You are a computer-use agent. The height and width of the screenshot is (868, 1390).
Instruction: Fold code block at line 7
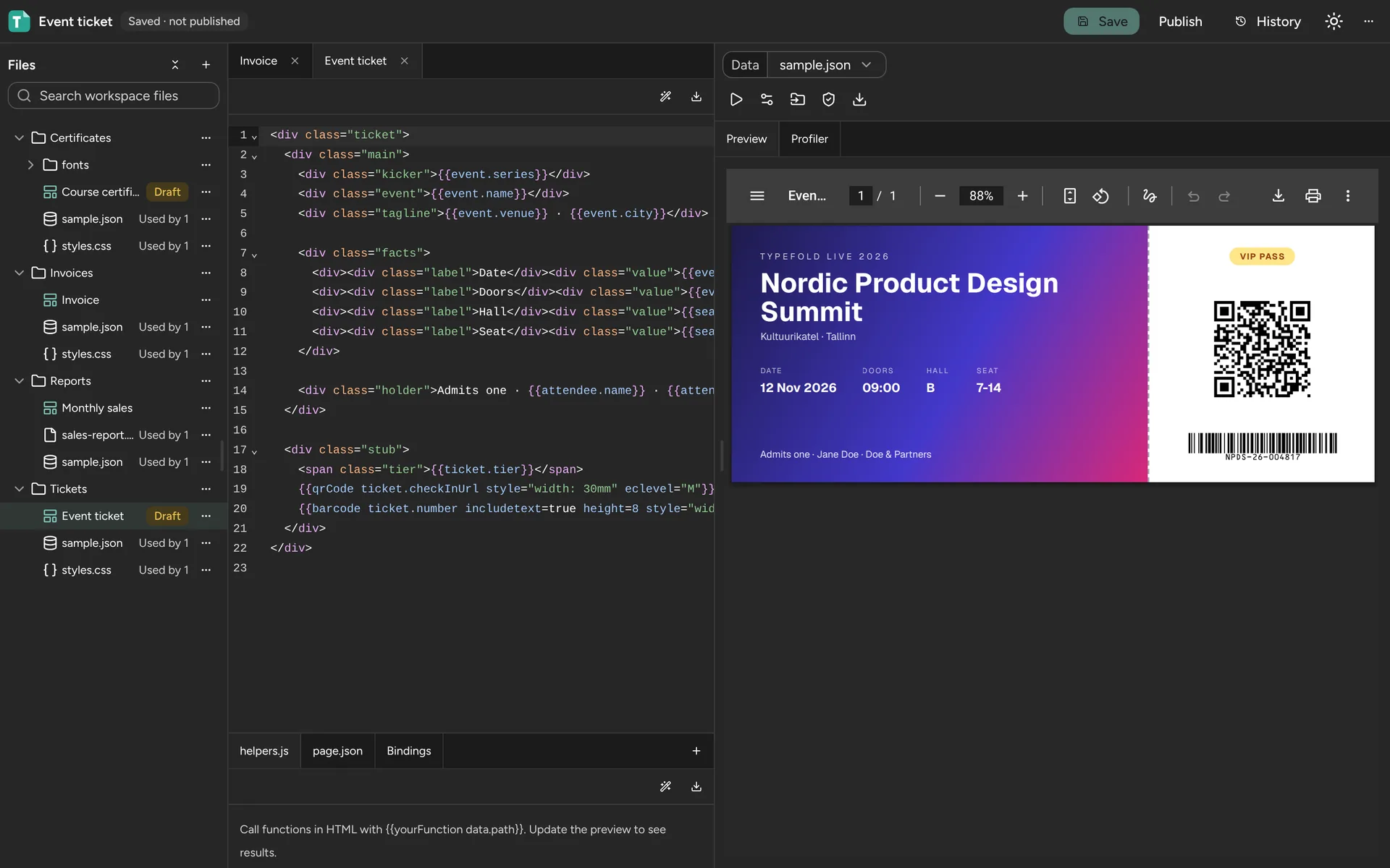point(254,255)
